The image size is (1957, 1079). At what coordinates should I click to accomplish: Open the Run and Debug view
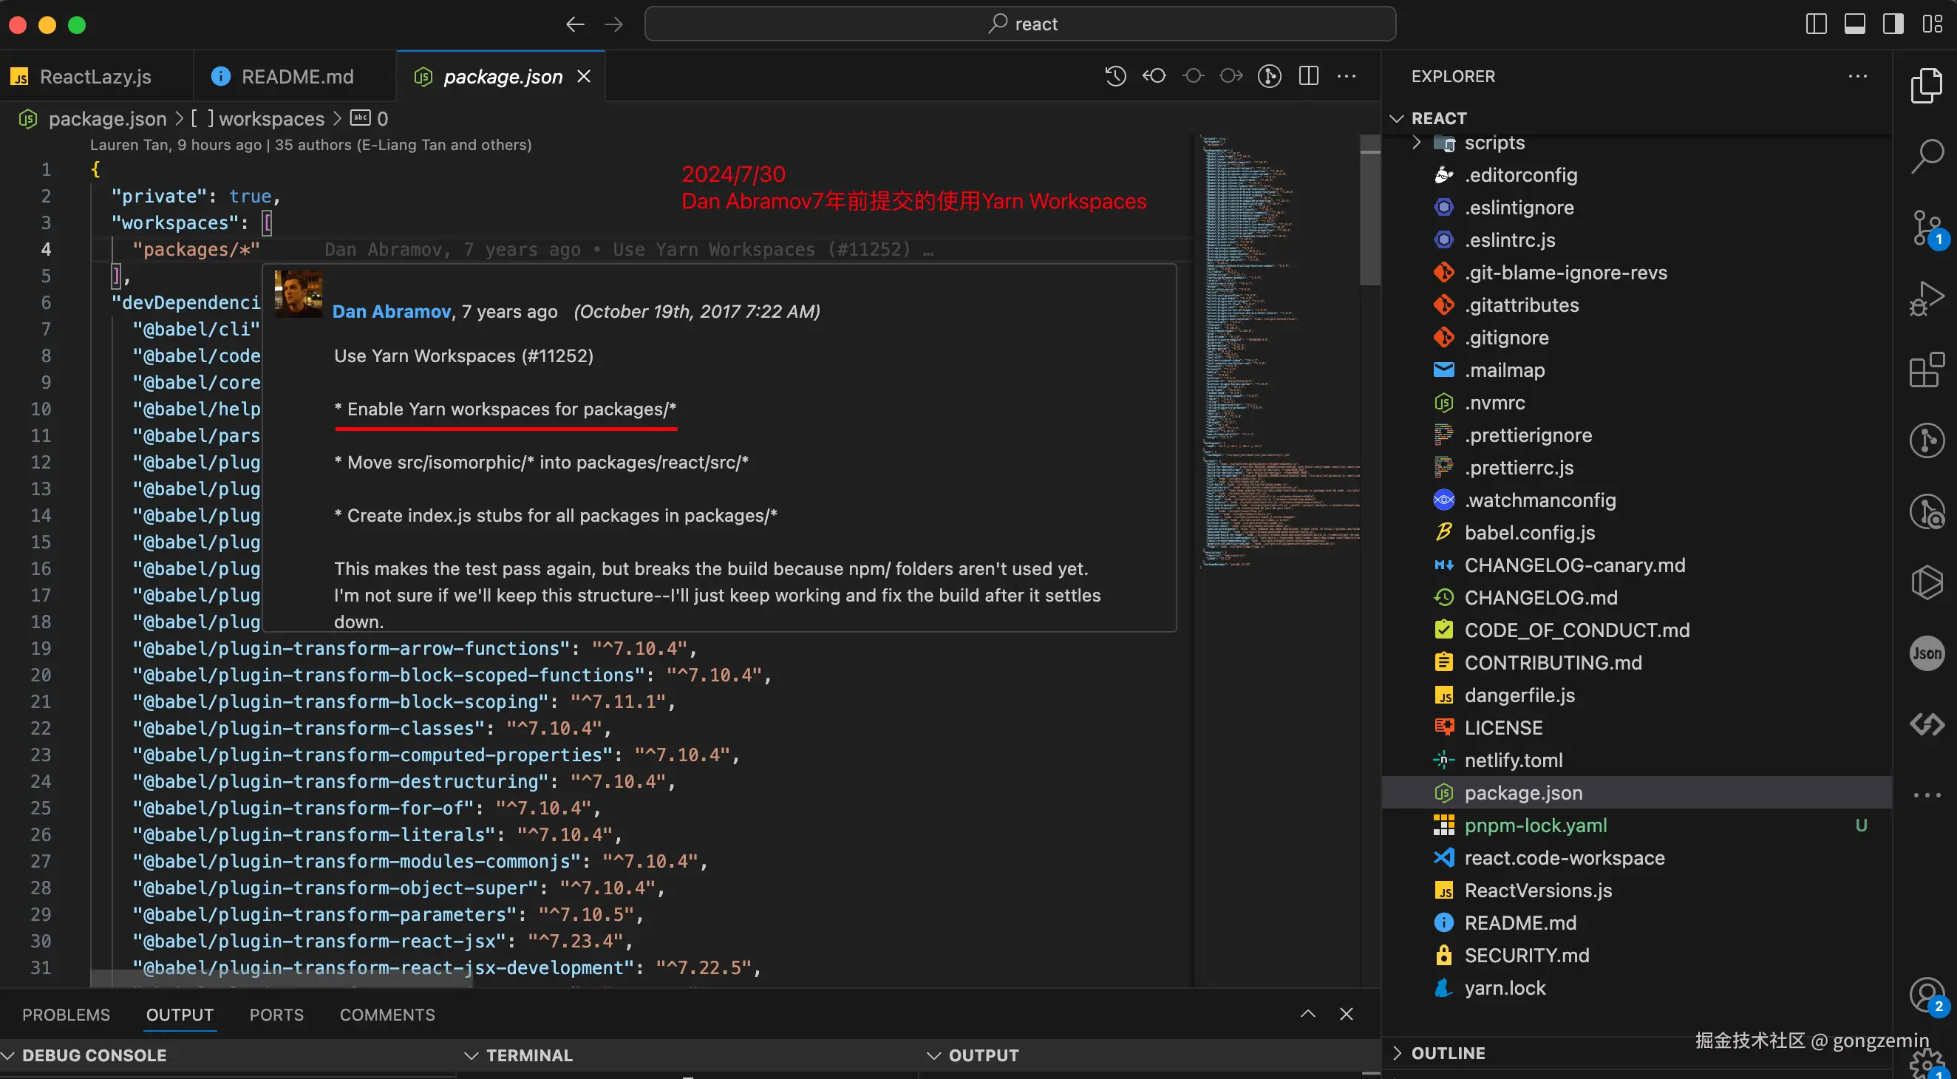click(1927, 298)
